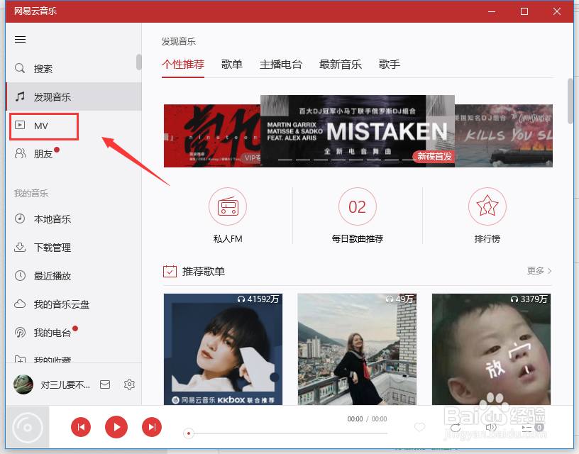This screenshot has width=579, height=454.
Task: Open the playlist with 49万 plays
Action: click(357, 349)
